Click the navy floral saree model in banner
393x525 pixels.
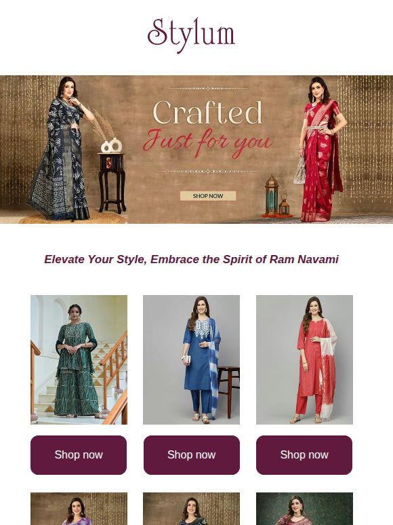pos(62,149)
